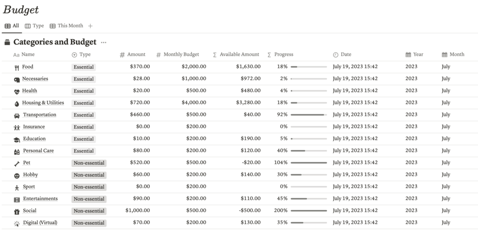Select the Non-essential tag for Sport
This screenshot has width=478, height=230.
click(x=89, y=187)
